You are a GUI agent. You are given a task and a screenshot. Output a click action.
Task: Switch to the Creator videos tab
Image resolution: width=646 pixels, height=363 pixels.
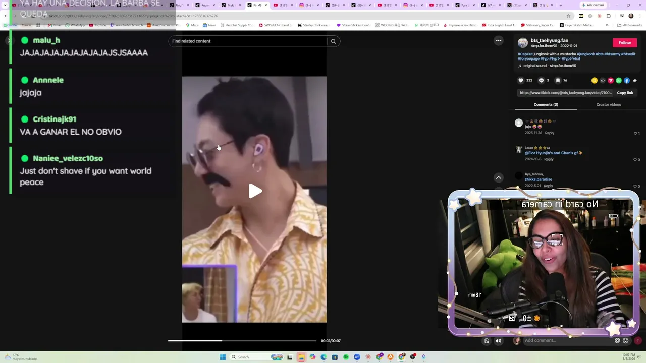pos(609,104)
